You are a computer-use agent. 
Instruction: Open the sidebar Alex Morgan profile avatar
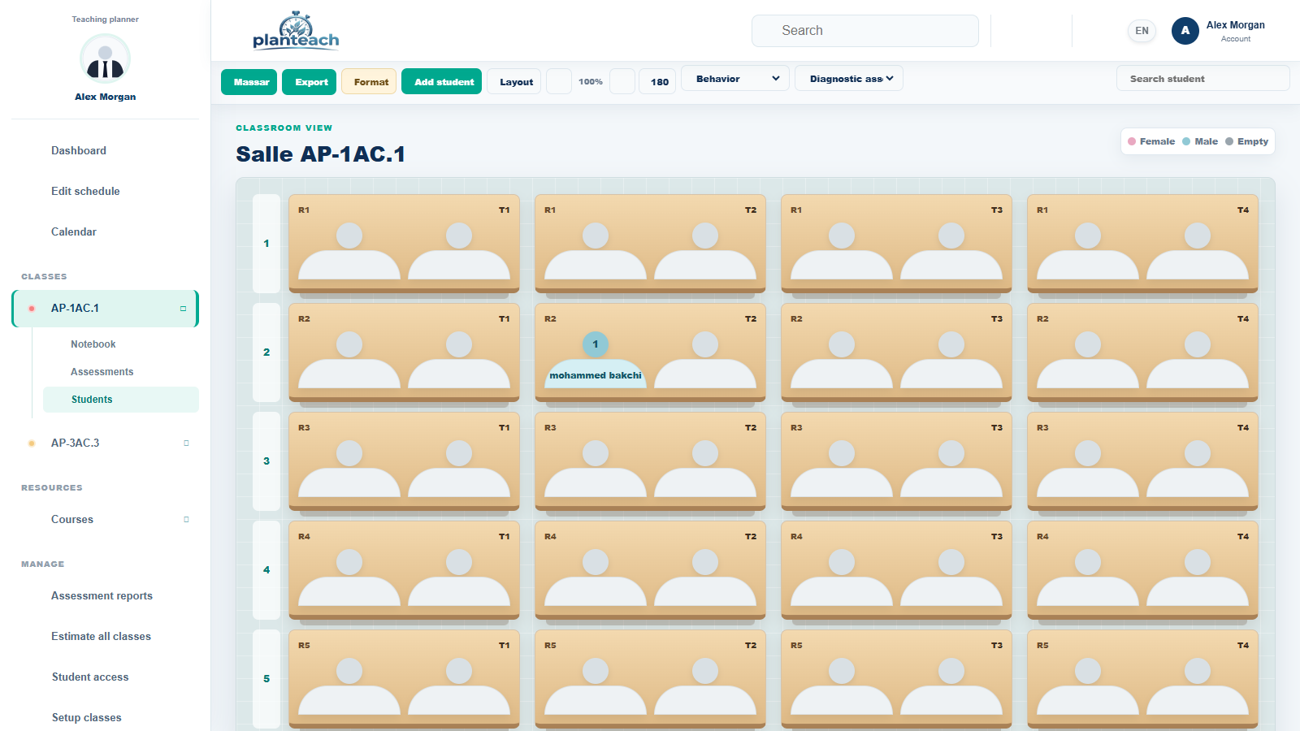[x=106, y=59]
